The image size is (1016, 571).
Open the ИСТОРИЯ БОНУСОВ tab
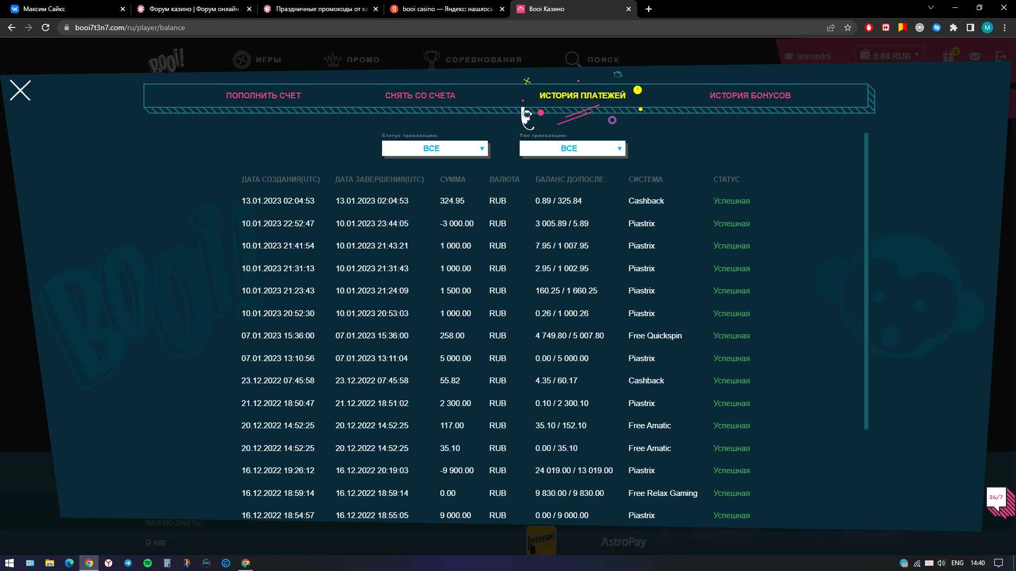tap(750, 96)
